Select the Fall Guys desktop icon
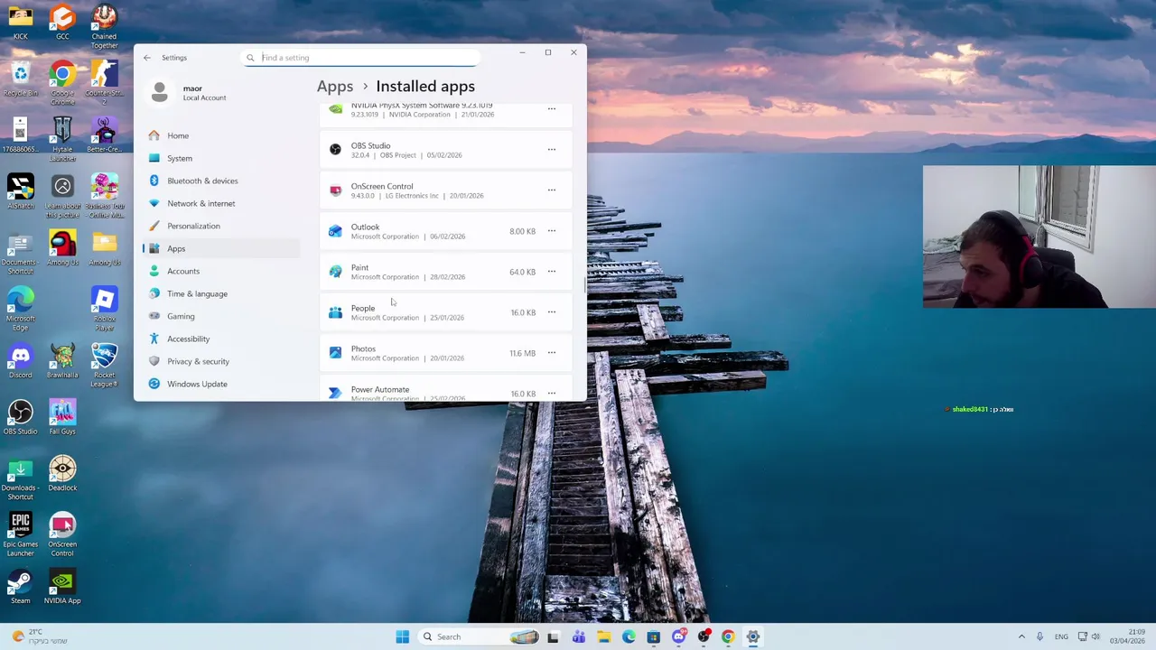 (62, 417)
